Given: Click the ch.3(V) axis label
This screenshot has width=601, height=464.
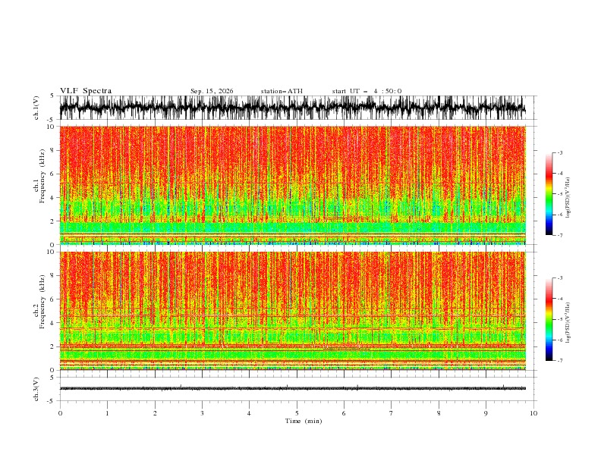Looking at the screenshot, I should 36,389.
